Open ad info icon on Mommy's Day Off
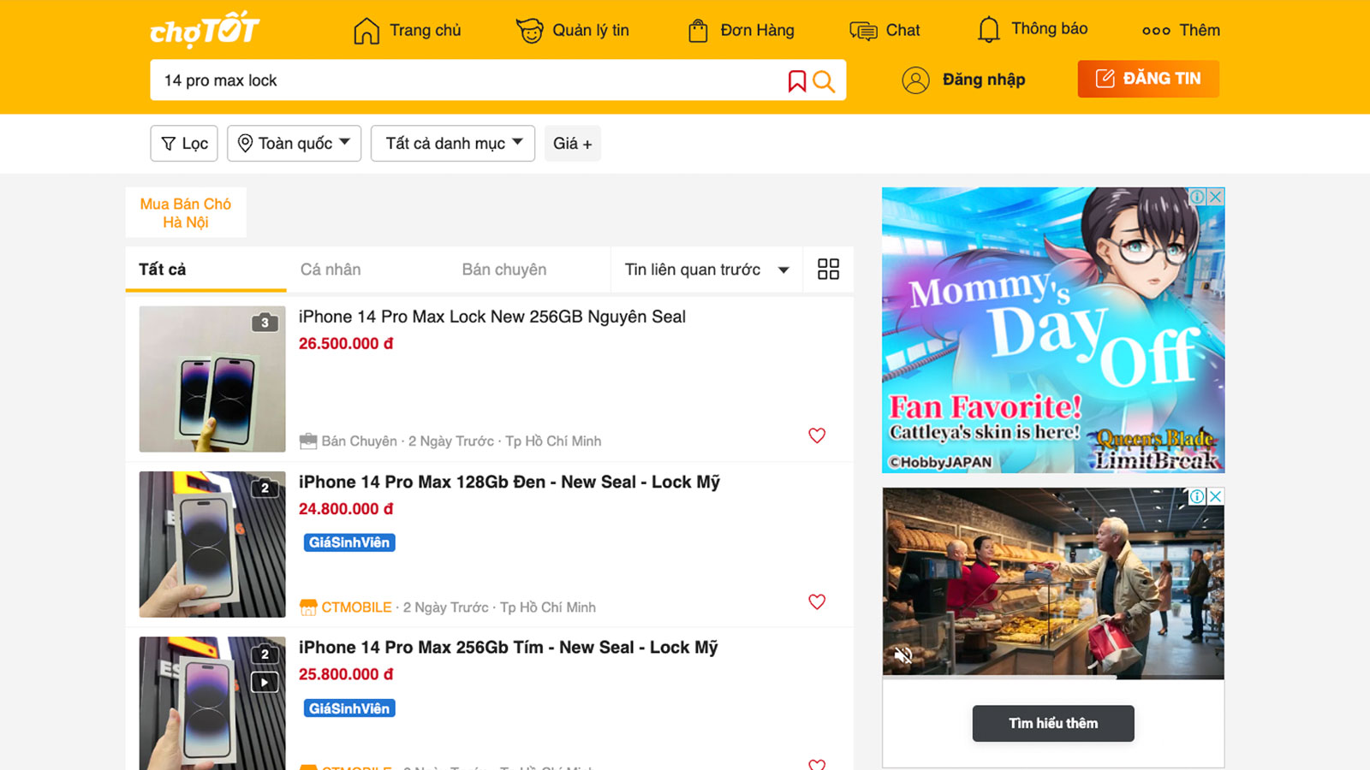Viewport: 1370px width, 770px height. [x=1197, y=196]
